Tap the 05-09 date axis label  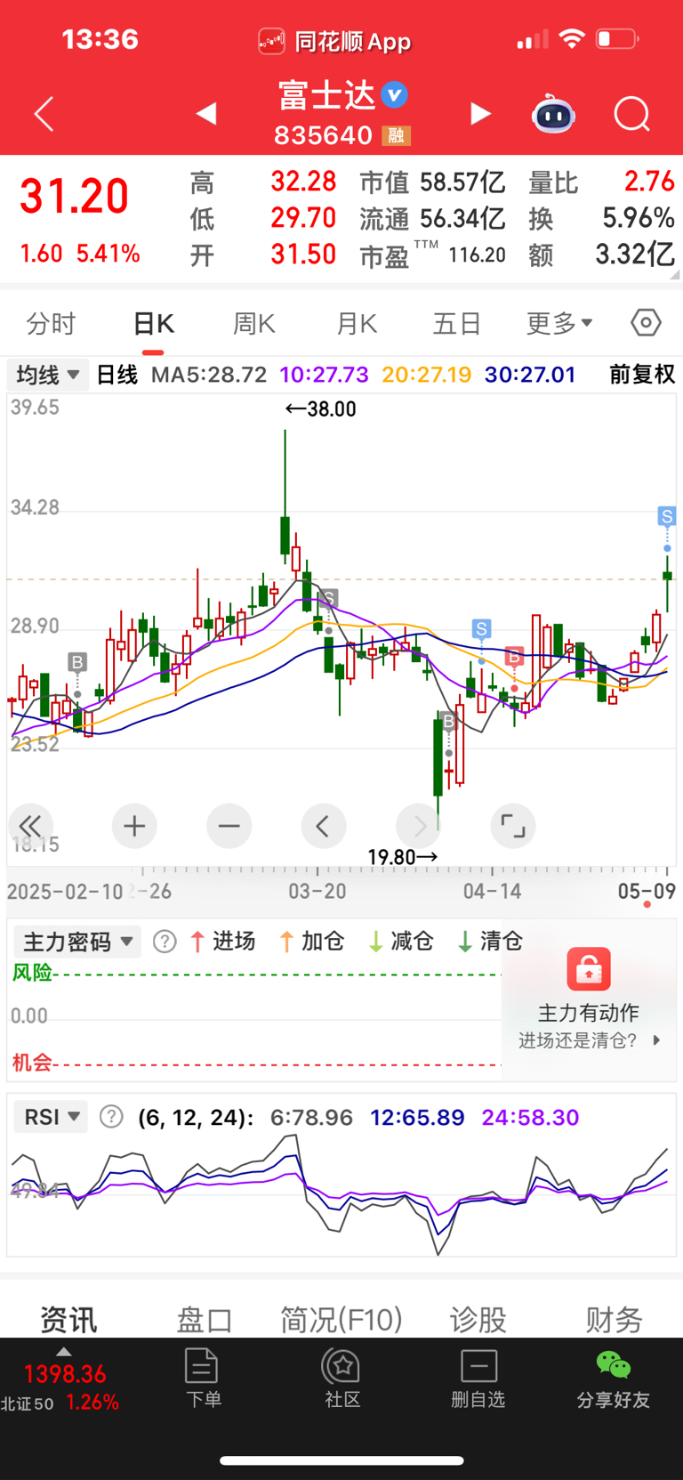coord(647,891)
